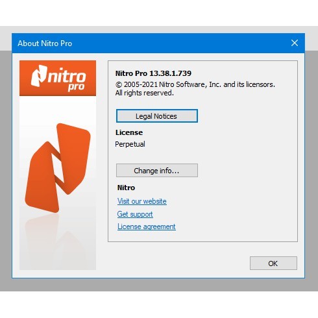Close the About Nitro Pro dialog
Image resolution: width=318 pixels, height=318 pixels.
pos(295,43)
